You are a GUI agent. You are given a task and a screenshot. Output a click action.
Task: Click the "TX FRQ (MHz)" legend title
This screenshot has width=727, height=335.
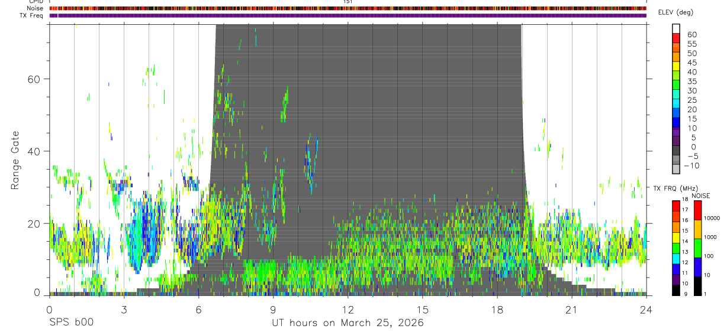click(676, 188)
